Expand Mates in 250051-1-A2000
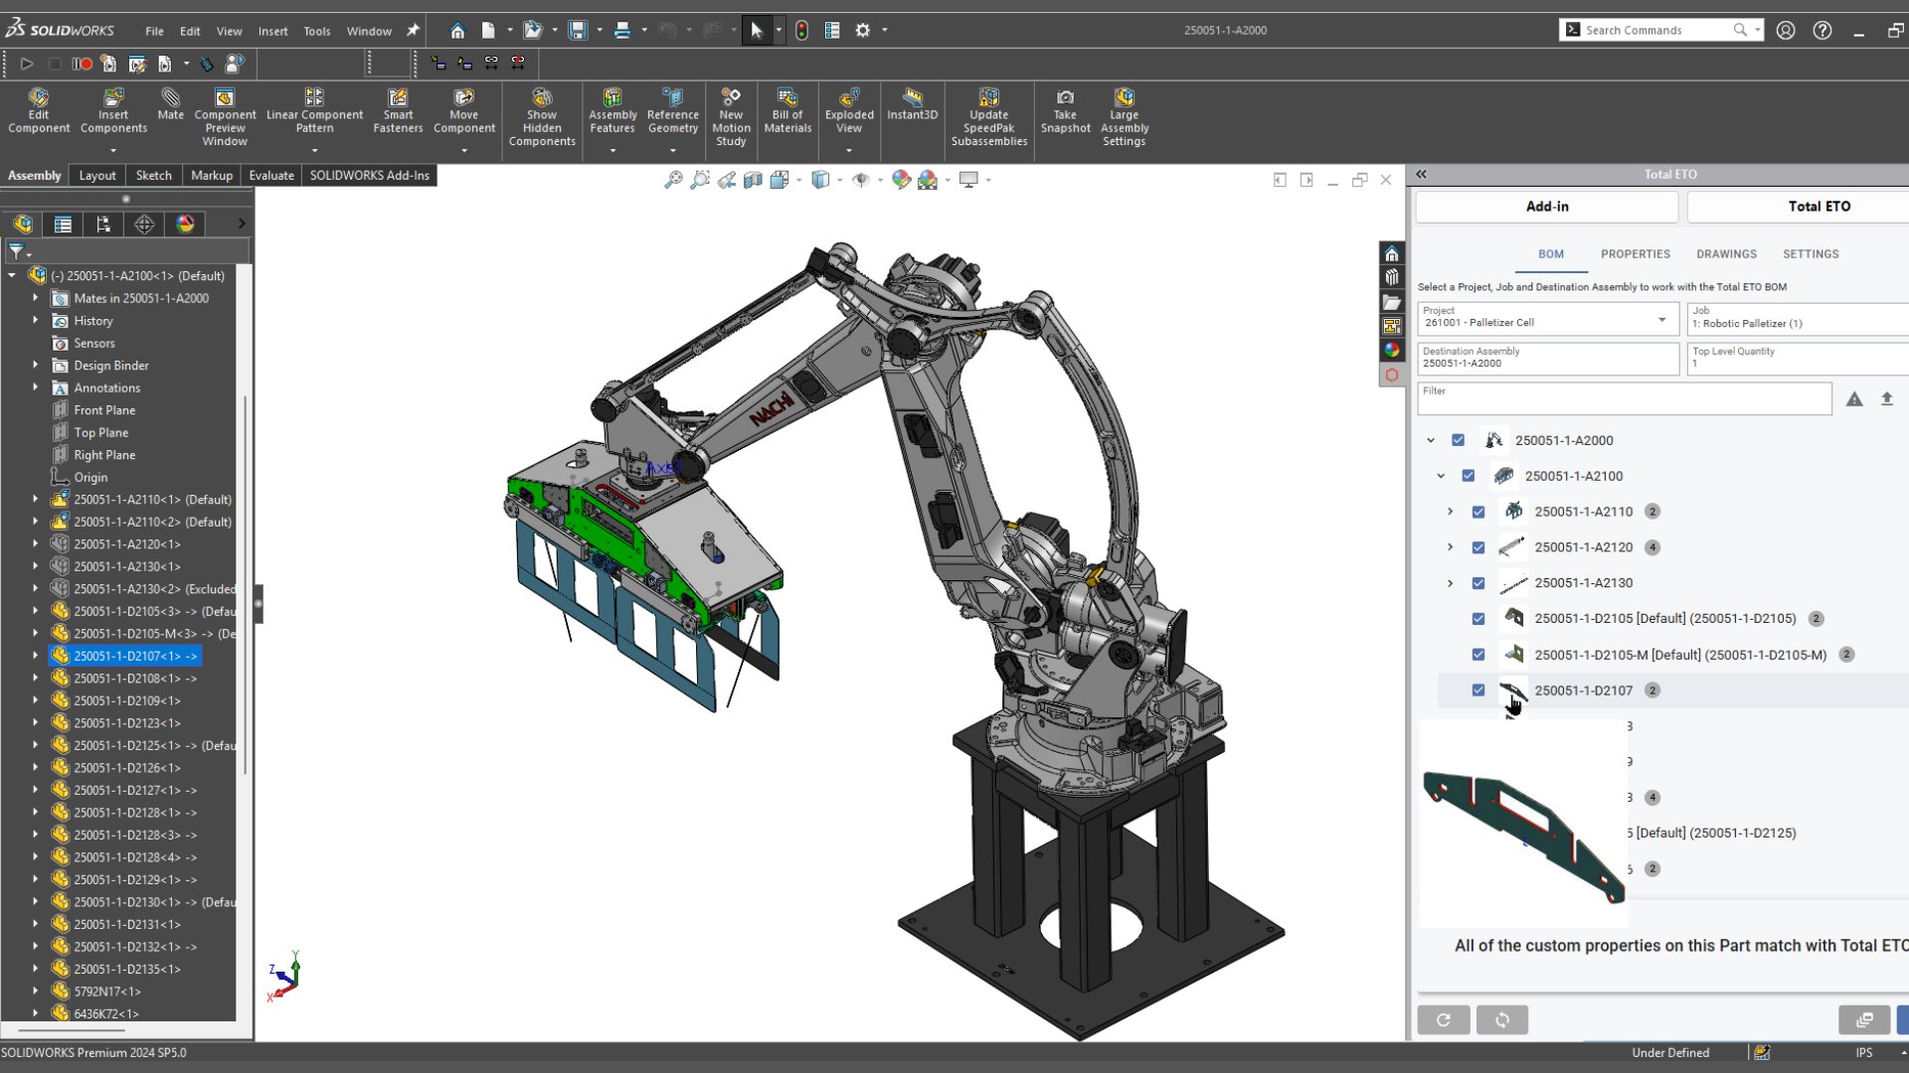 pos(35,298)
